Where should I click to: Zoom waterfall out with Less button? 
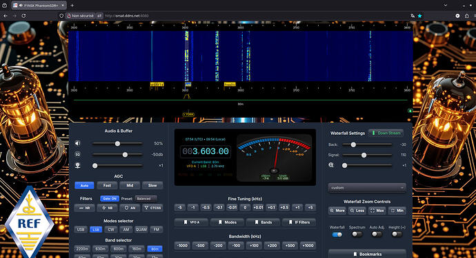pos(357,211)
